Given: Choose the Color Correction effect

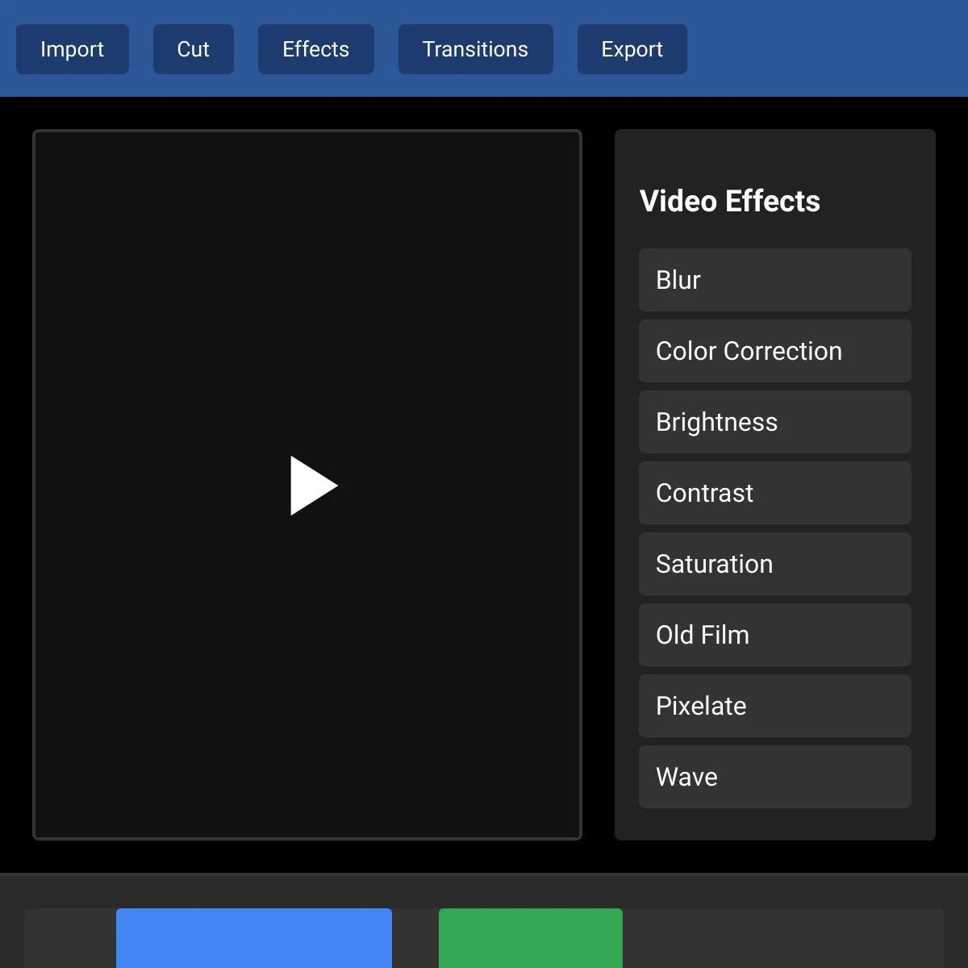Looking at the screenshot, I should pyautogui.click(x=774, y=351).
